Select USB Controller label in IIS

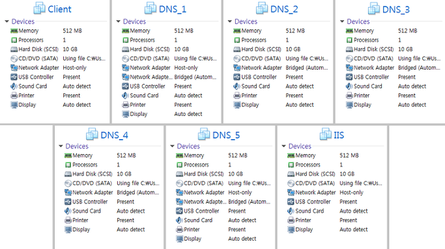tap(313, 202)
